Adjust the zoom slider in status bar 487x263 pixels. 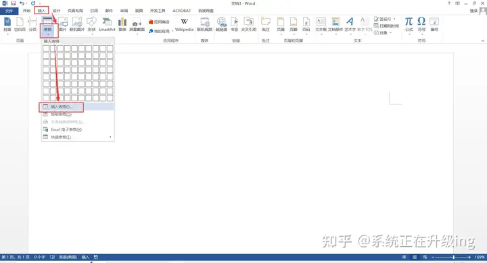coord(453,257)
